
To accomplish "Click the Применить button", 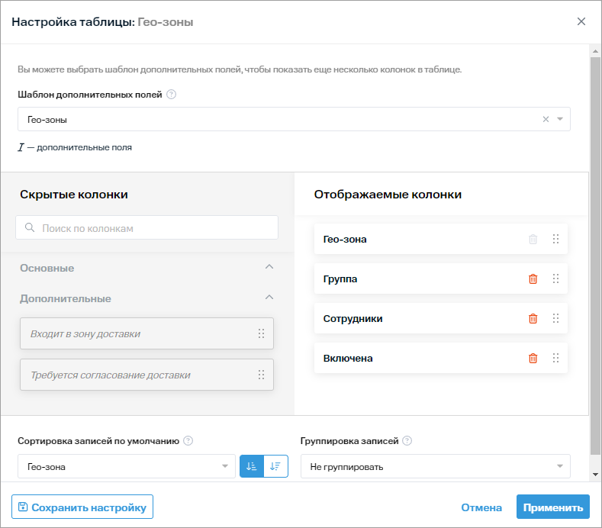I will [x=552, y=507].
